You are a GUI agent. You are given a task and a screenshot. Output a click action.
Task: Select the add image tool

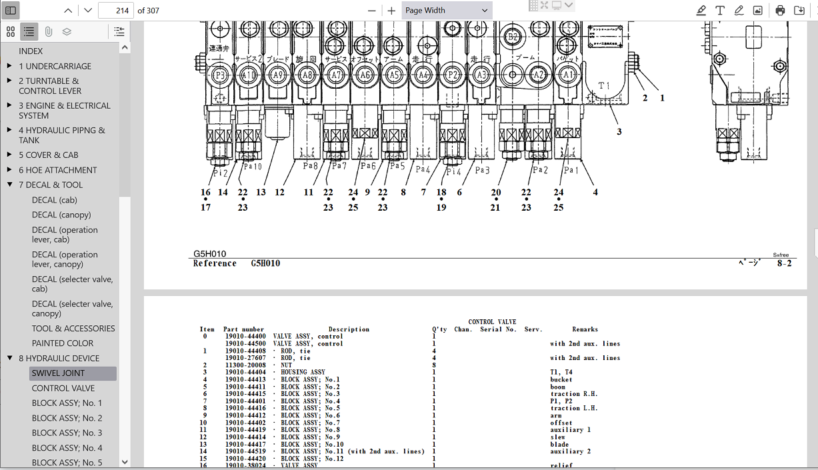(757, 10)
